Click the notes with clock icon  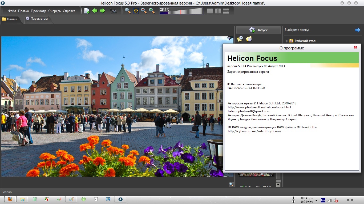(x=240, y=39)
